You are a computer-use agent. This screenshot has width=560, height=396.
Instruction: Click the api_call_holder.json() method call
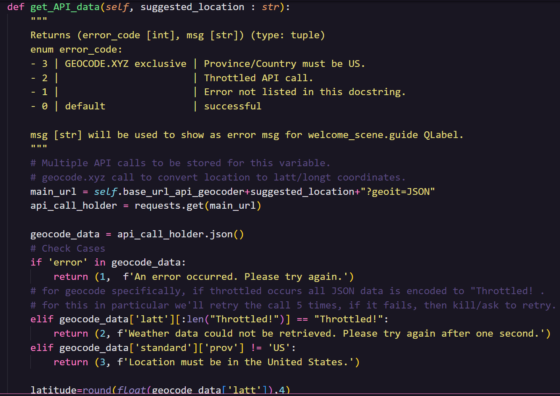(x=180, y=234)
